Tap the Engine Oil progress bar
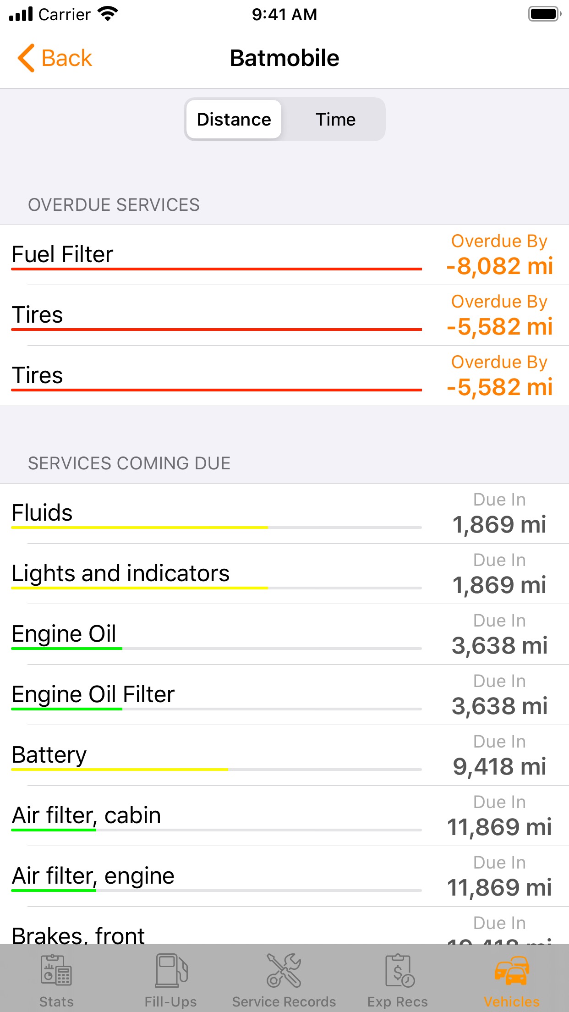The height and width of the screenshot is (1012, 569). [216, 649]
